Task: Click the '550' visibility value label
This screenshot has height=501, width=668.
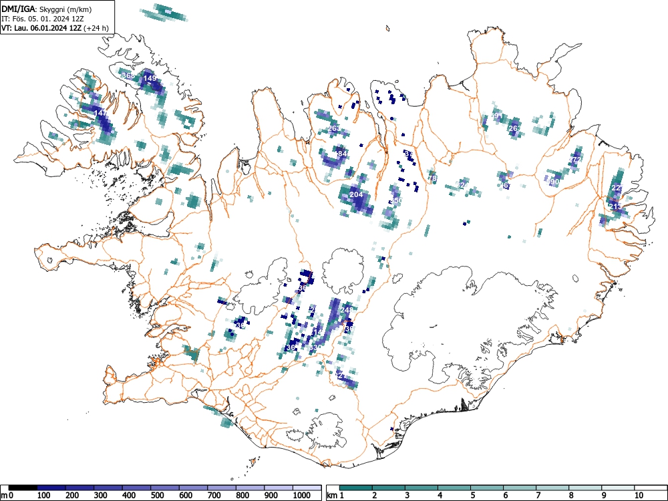Action: pos(396,200)
